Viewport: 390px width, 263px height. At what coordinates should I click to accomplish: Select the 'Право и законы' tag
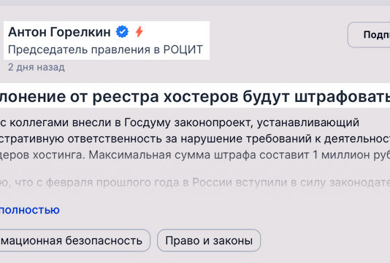pos(209,240)
